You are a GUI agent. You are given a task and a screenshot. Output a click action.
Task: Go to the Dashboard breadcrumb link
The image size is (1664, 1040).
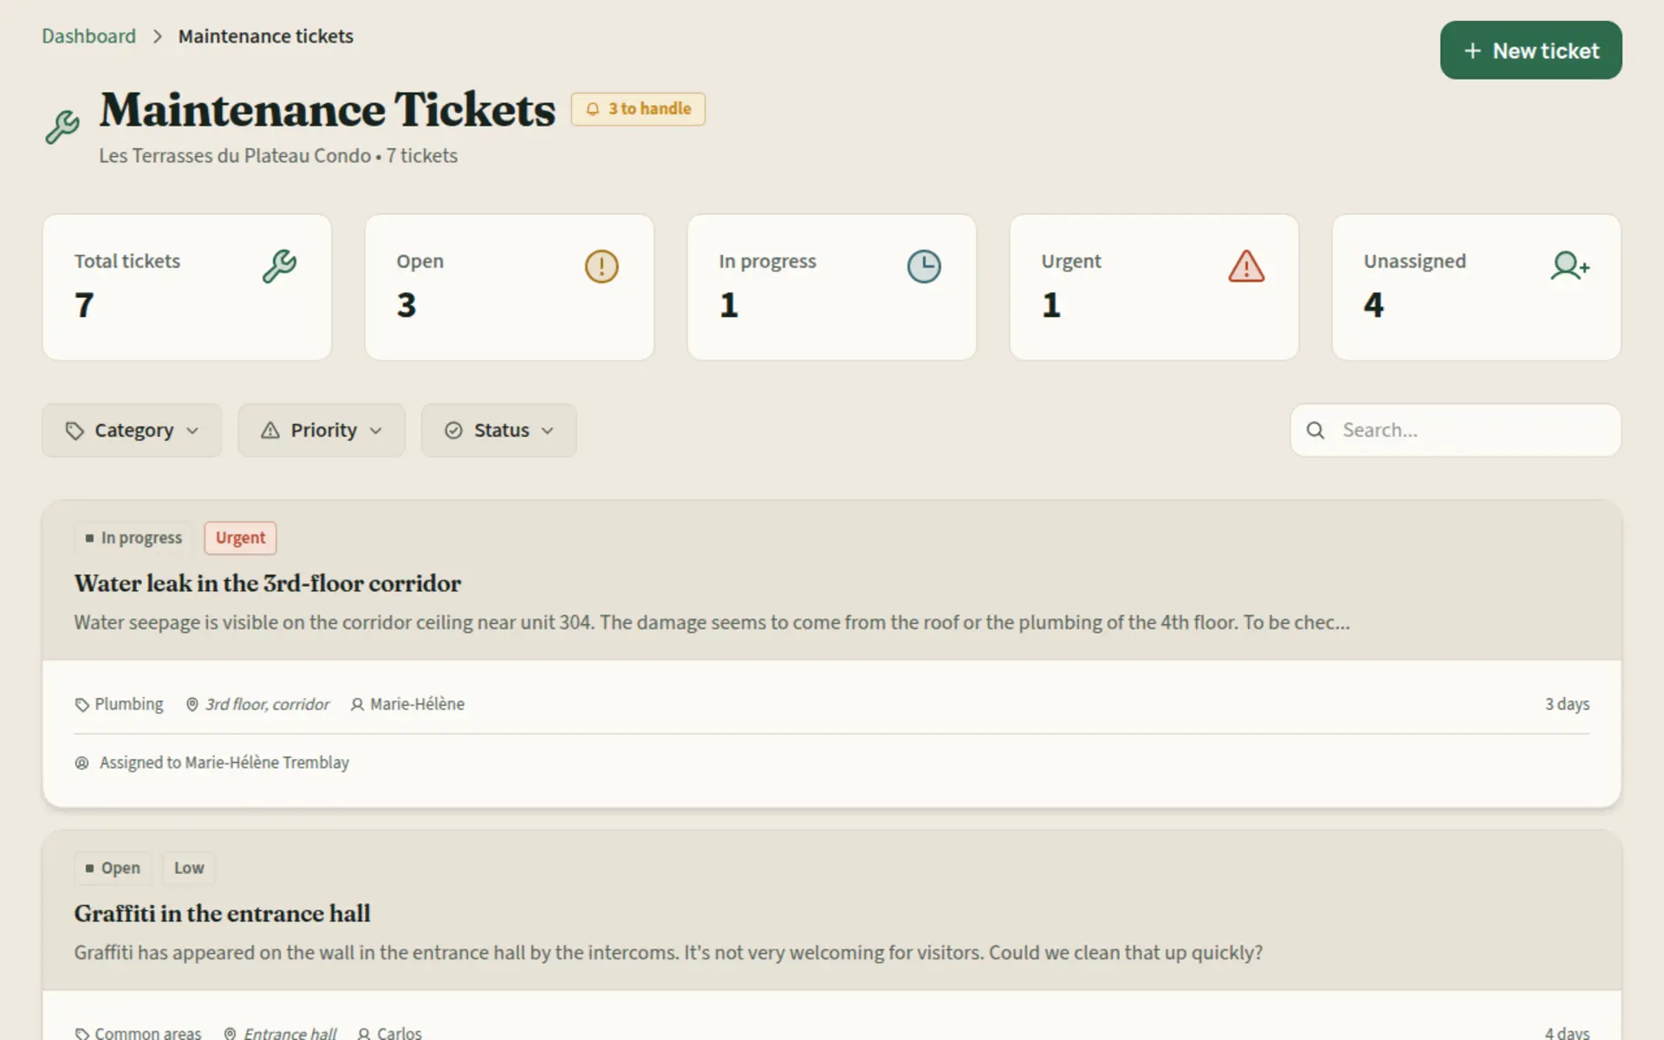[x=89, y=36]
